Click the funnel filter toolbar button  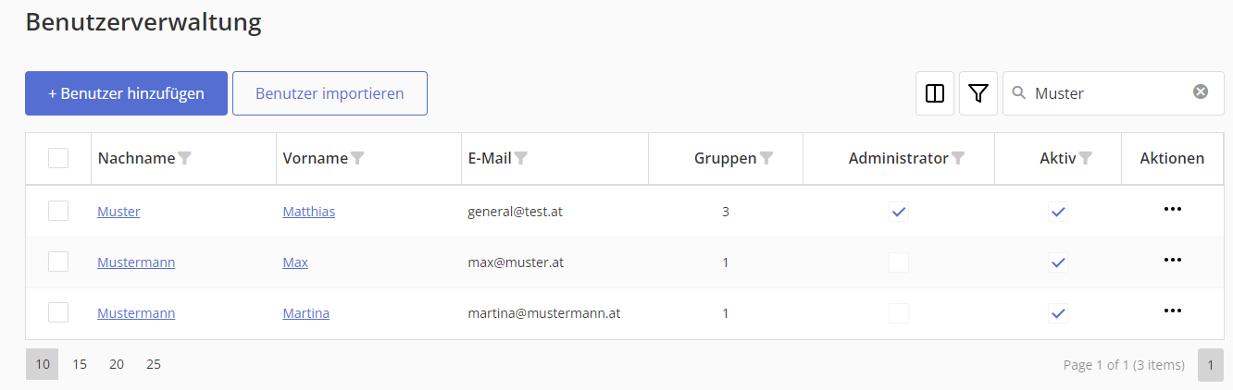pos(978,93)
